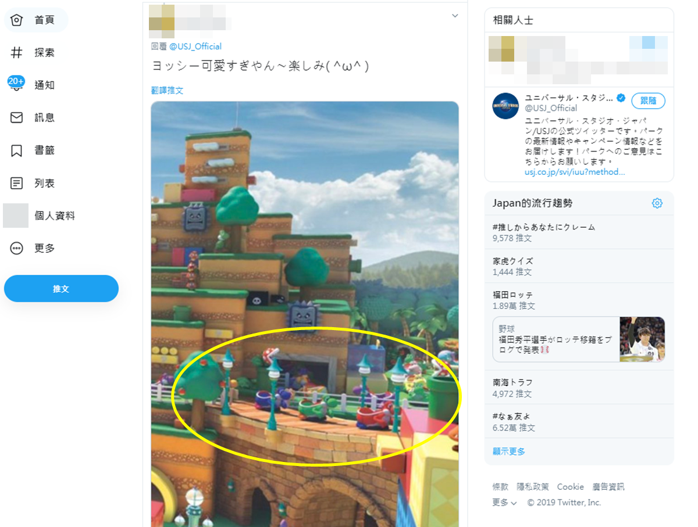Go to 訊息 in navigation
Viewport: 698px width, 527px height.
[45, 118]
